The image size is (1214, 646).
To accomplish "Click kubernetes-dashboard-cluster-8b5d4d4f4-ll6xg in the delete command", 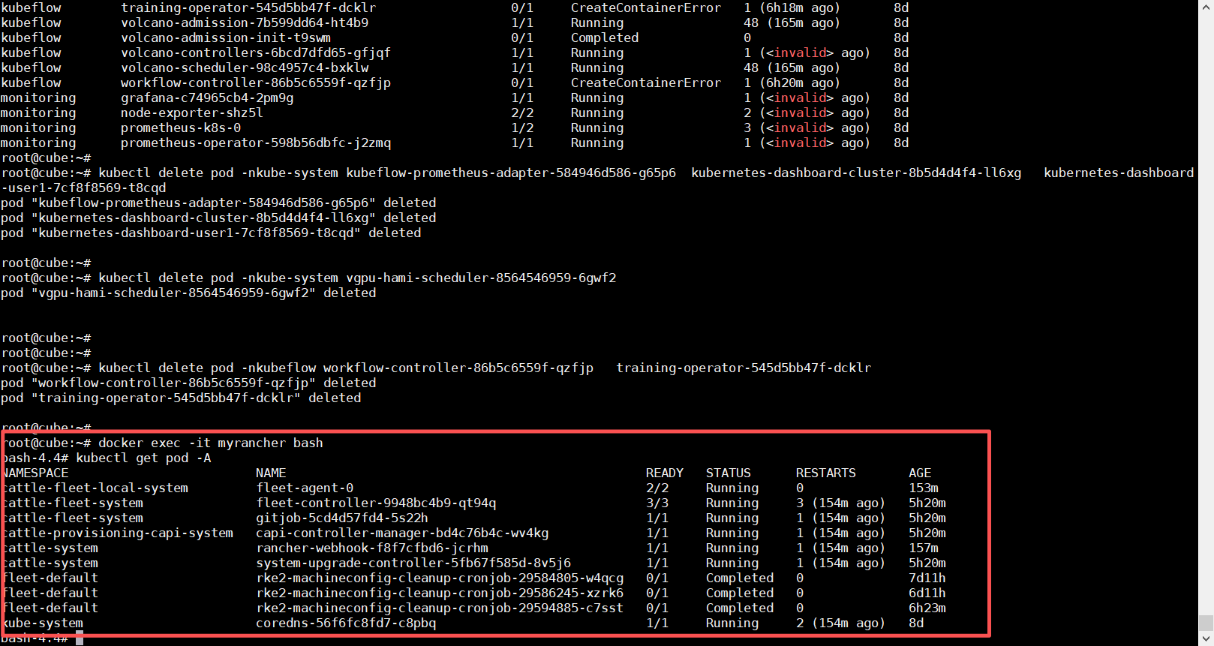I will [856, 173].
